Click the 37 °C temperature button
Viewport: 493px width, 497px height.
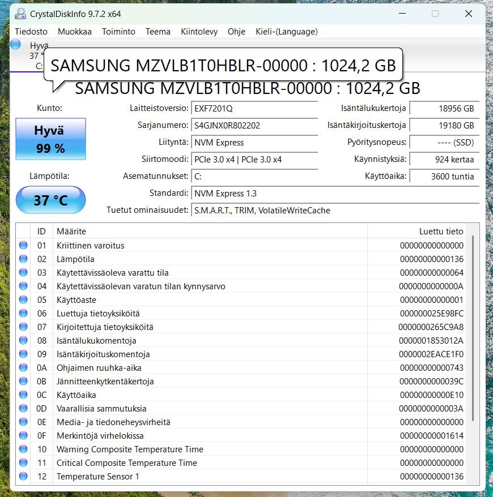(51, 200)
